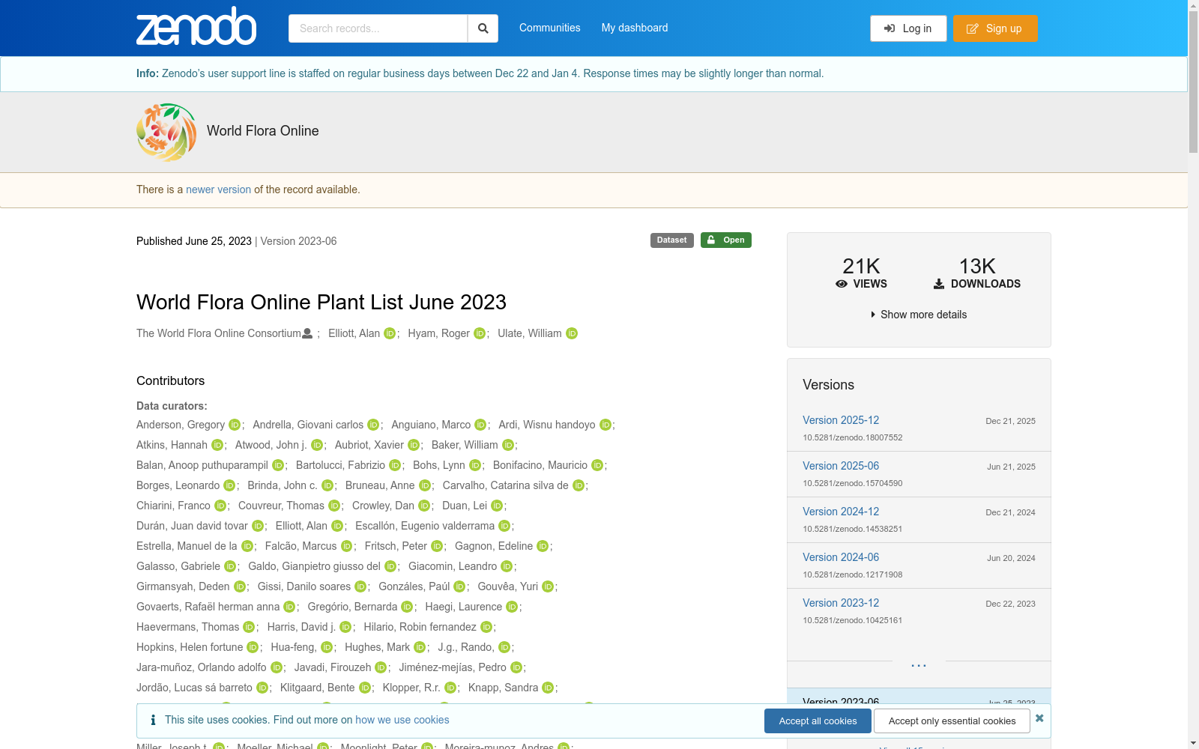This screenshot has width=1199, height=749.
Task: Open World Flora Online community logo
Action: click(x=166, y=132)
